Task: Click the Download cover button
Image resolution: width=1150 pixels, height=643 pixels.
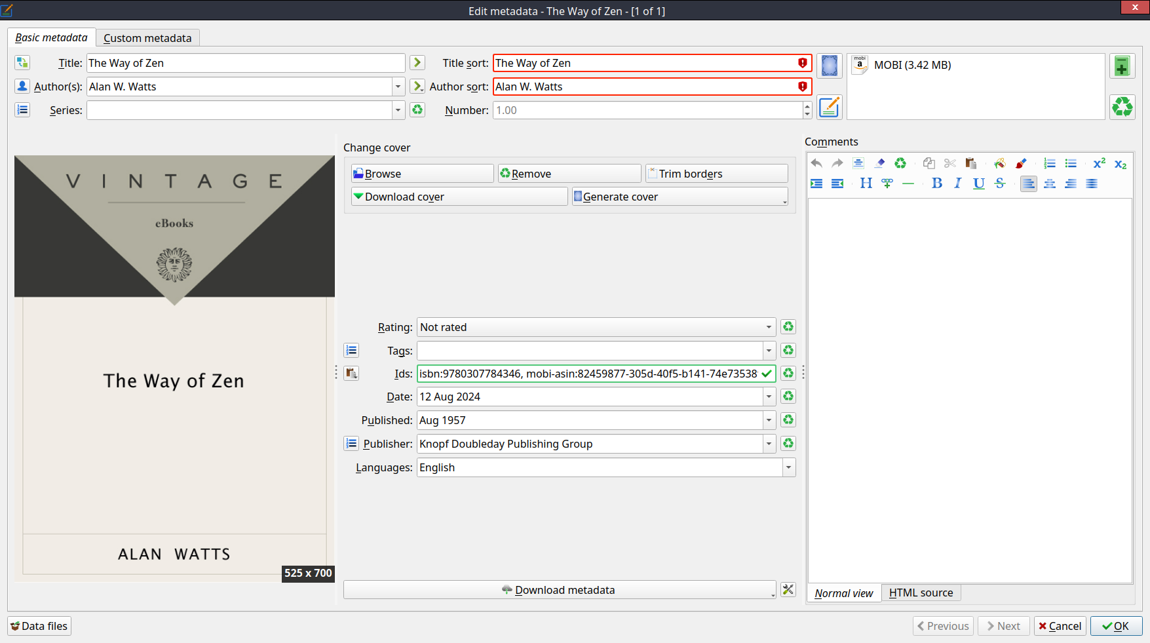Action: pos(459,197)
